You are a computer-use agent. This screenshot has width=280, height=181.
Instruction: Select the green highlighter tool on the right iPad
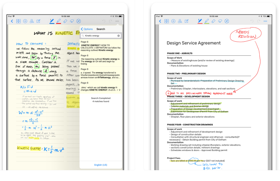tap(207, 21)
